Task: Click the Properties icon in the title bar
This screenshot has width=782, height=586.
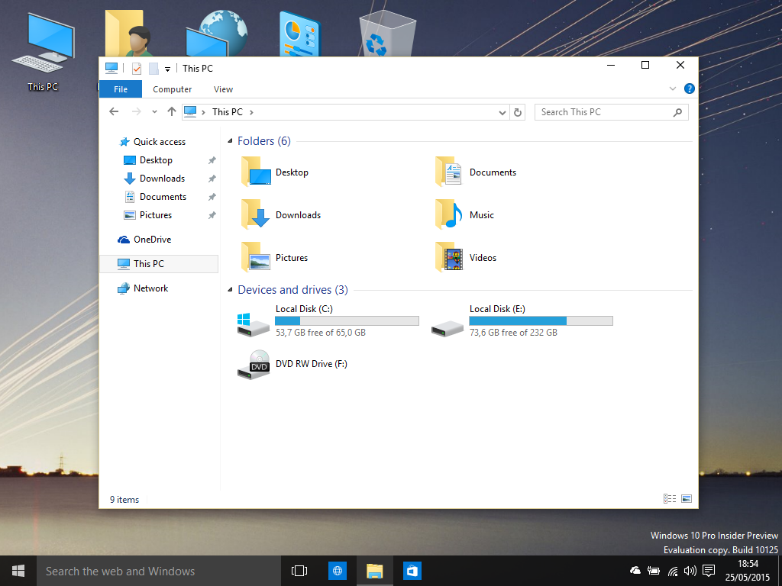Action: coord(137,68)
